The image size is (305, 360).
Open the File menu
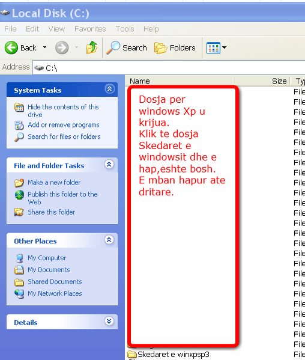(x=10, y=29)
